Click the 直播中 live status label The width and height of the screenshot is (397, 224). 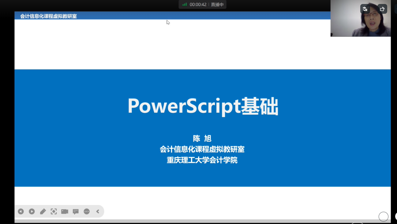[x=217, y=5]
